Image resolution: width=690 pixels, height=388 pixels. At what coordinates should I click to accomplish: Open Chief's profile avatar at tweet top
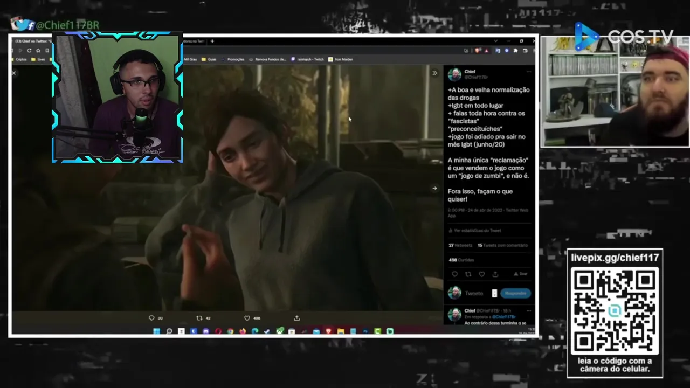coord(454,74)
